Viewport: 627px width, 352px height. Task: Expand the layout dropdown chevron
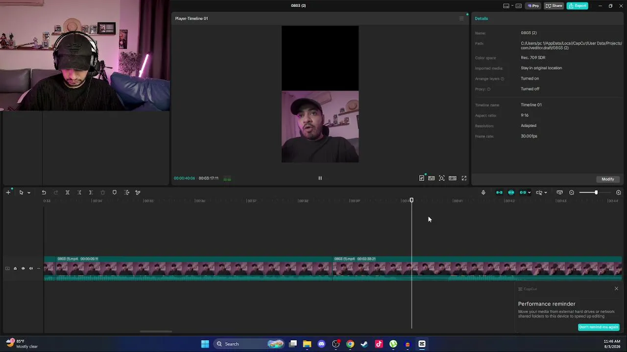click(512, 6)
